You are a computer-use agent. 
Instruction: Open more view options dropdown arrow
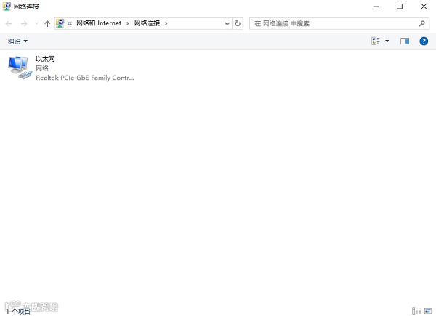coord(387,41)
